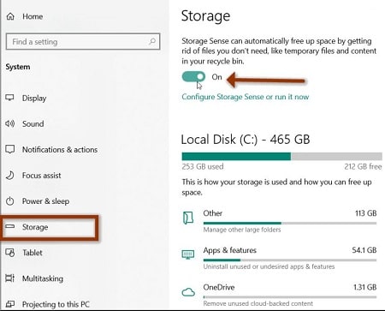Open Display settings
This screenshot has width=385, height=311.
pyautogui.click(x=34, y=98)
